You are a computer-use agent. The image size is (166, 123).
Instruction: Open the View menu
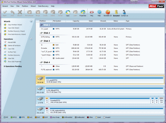12,6
